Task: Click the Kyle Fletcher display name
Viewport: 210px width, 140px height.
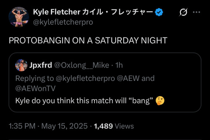Action: pyautogui.click(x=93, y=12)
